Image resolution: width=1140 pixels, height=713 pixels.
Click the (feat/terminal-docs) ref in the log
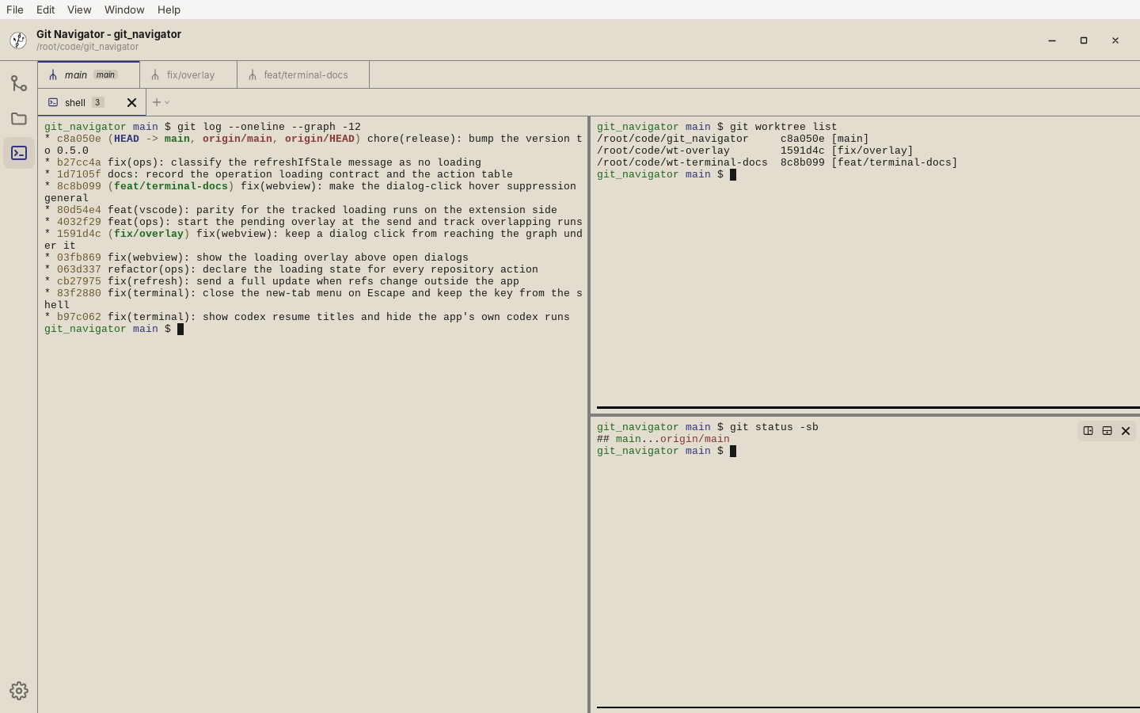click(171, 186)
